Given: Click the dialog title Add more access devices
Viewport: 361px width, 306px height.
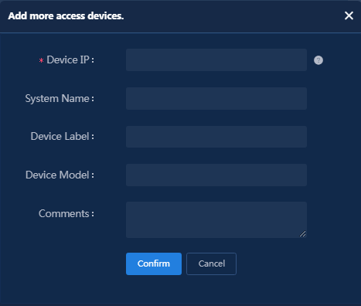Looking at the screenshot, I should coord(66,16).
